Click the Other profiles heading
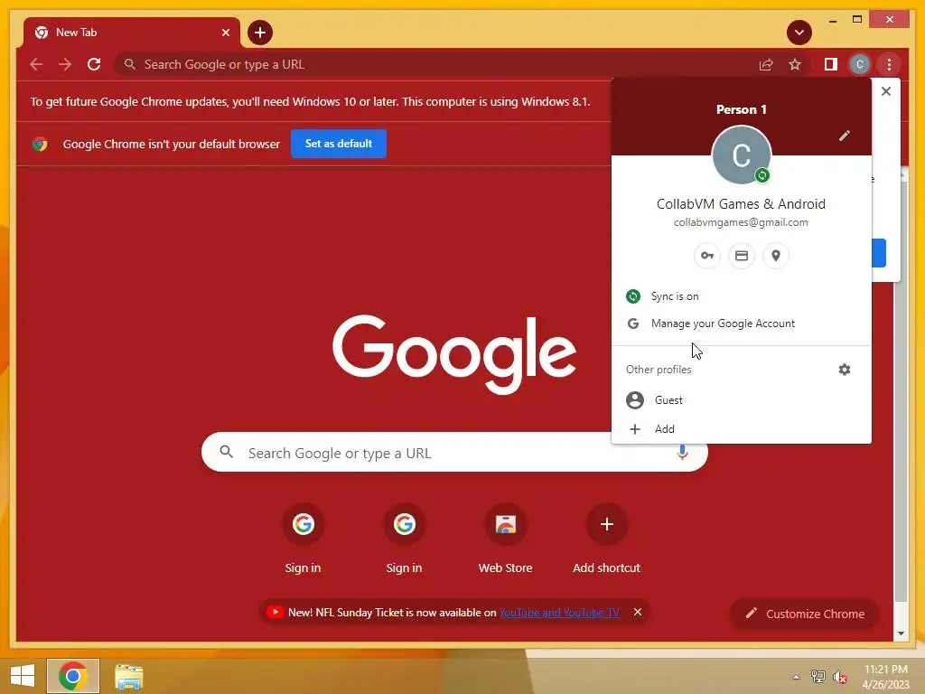Viewport: 925px width, 694px height. (659, 370)
